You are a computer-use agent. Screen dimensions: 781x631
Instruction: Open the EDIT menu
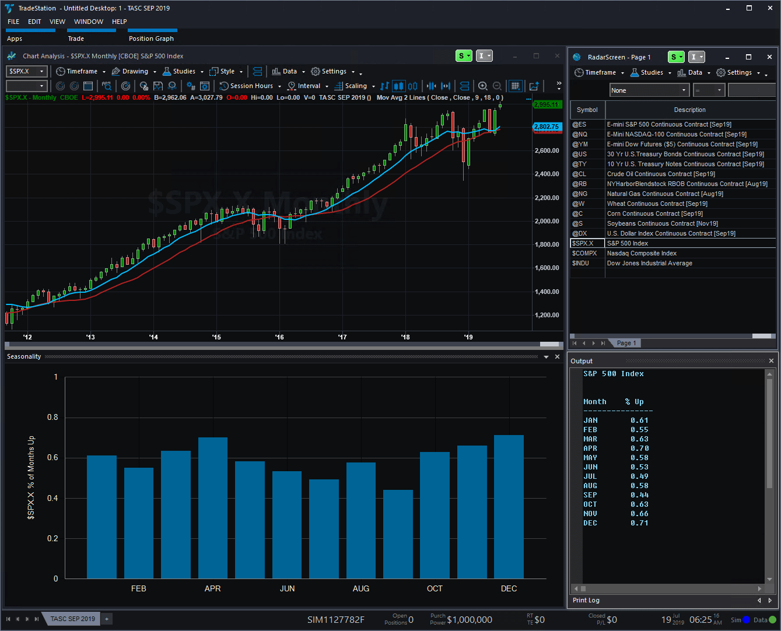(x=34, y=22)
